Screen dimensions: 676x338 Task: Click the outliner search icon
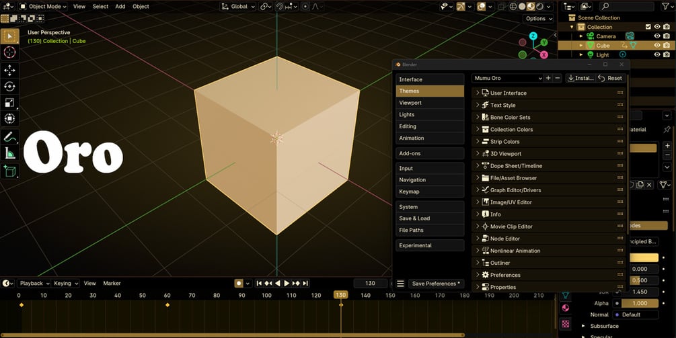pos(605,7)
